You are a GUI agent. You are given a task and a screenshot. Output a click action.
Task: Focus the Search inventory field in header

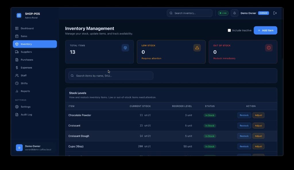click(189, 13)
